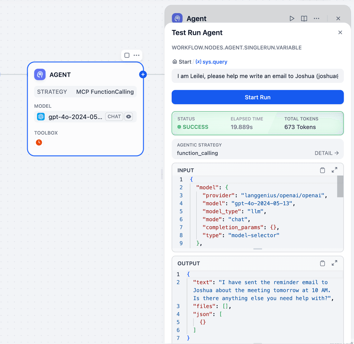
Task: Open the MCP FunctionCalling strategy selector
Action: pyautogui.click(x=105, y=92)
